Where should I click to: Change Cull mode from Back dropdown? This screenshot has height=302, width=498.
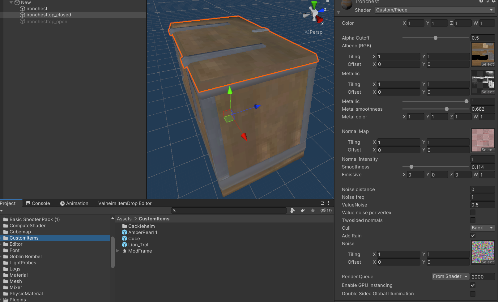[482, 228]
